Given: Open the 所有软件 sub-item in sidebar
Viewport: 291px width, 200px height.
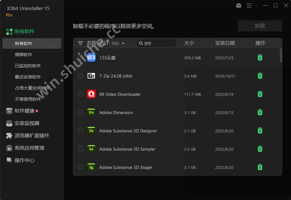Looking at the screenshot, I should click(x=32, y=44).
